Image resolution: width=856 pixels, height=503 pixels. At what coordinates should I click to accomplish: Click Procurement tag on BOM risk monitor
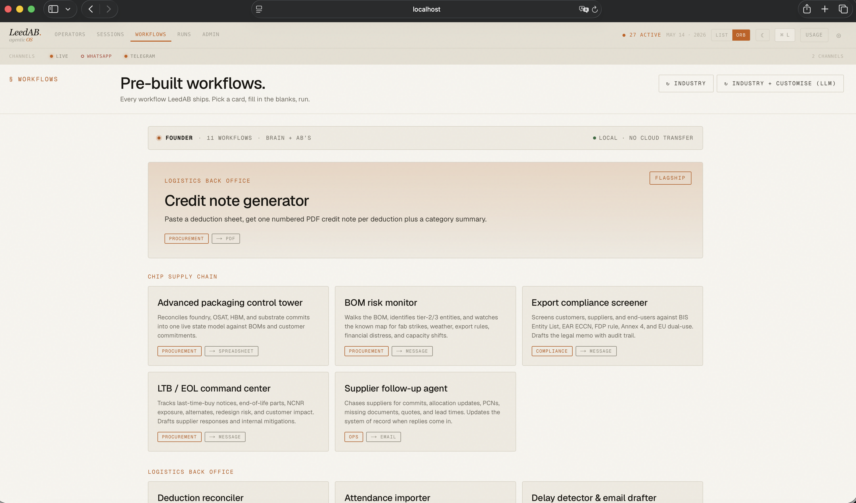[x=366, y=351]
